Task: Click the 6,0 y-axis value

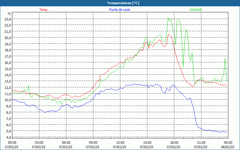Action: coord(8,125)
